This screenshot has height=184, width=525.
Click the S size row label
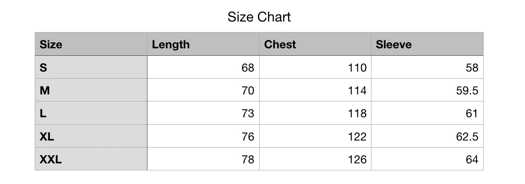[43, 68]
